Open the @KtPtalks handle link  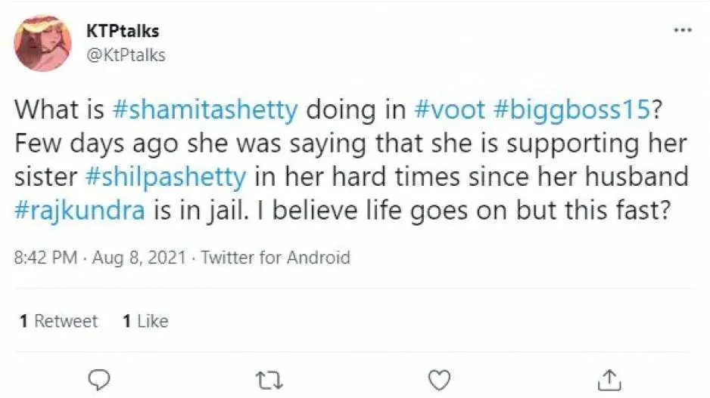coord(126,54)
